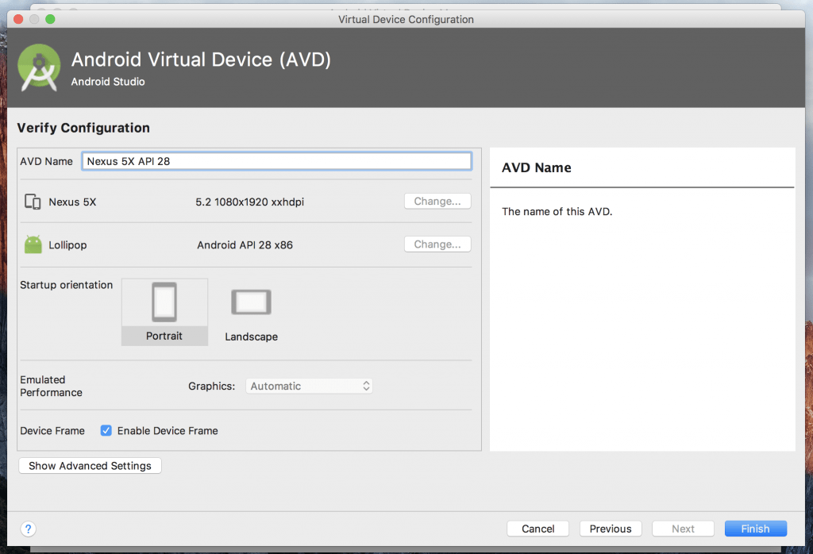The width and height of the screenshot is (813, 554).
Task: Click the '5.2 1080x1920 xxhdpi' text
Action: 249,202
